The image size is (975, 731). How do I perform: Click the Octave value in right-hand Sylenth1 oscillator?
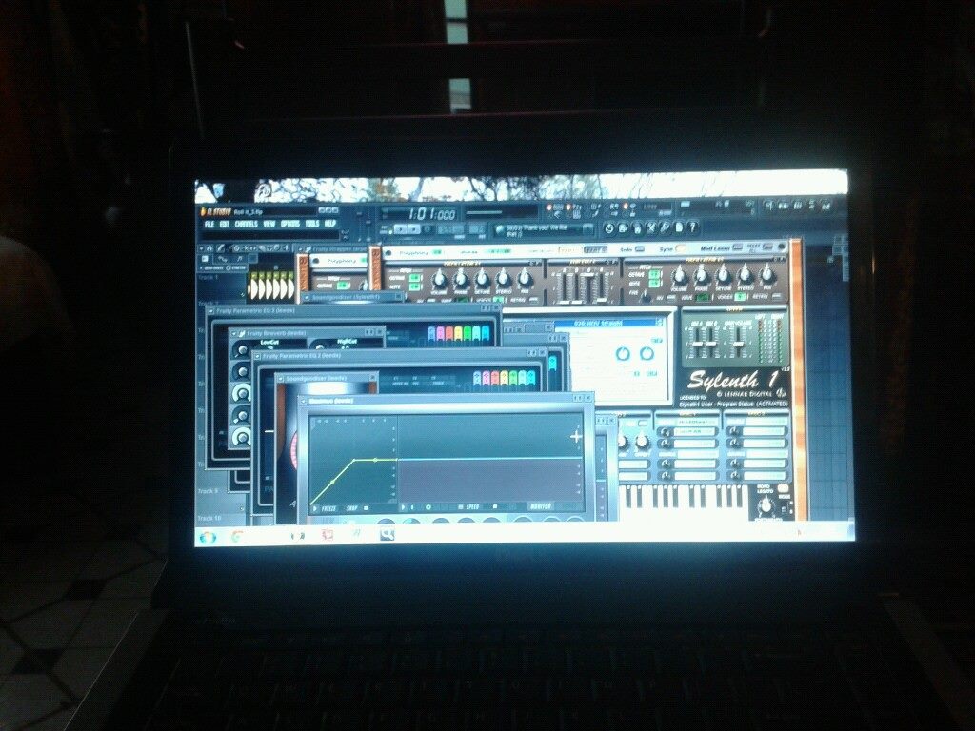(x=655, y=274)
